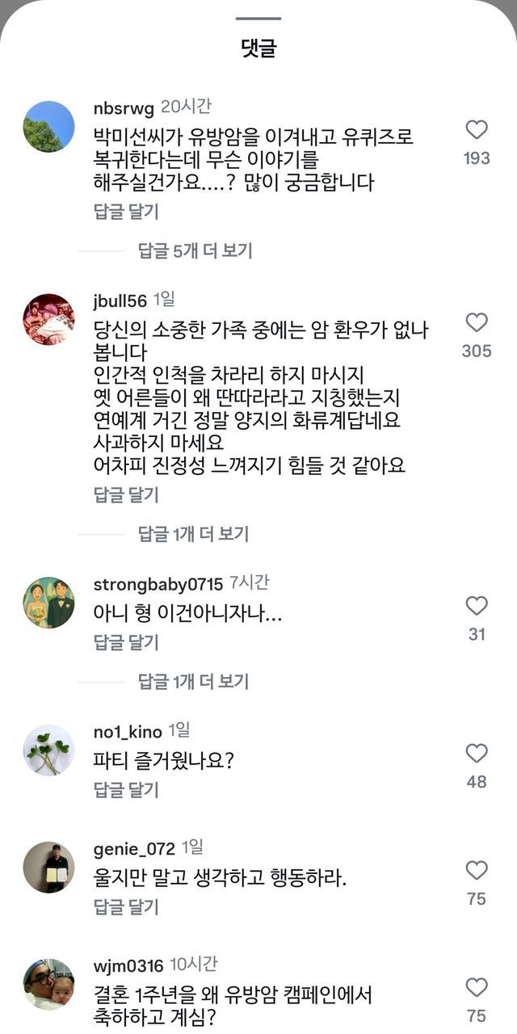This screenshot has width=517, height=1034.
Task: Tap heart on strongbaby0715's comment
Action: [x=477, y=606]
